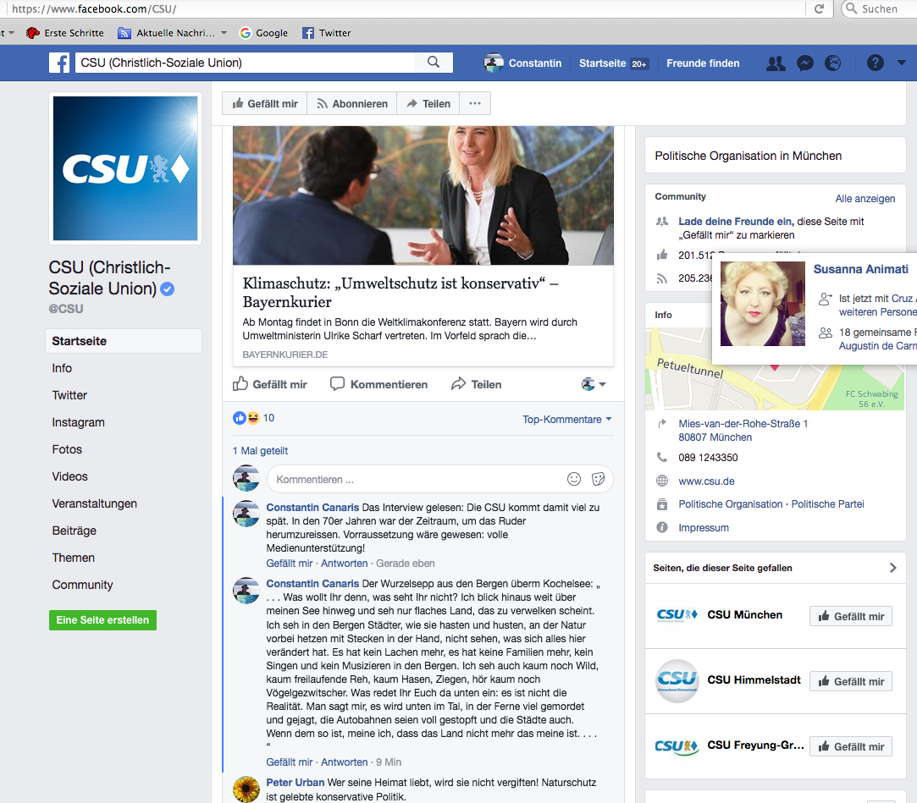
Task: Open post-as profile selector dropdown
Action: coord(594,384)
